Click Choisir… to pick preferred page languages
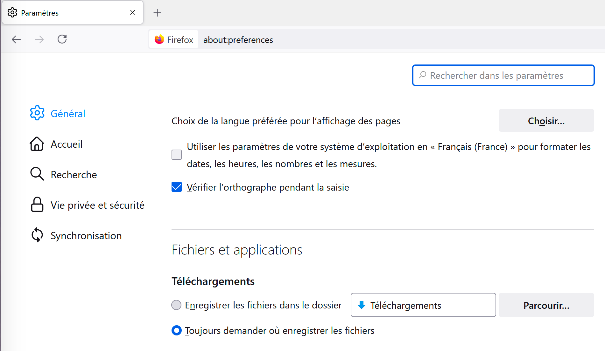 [x=546, y=120]
